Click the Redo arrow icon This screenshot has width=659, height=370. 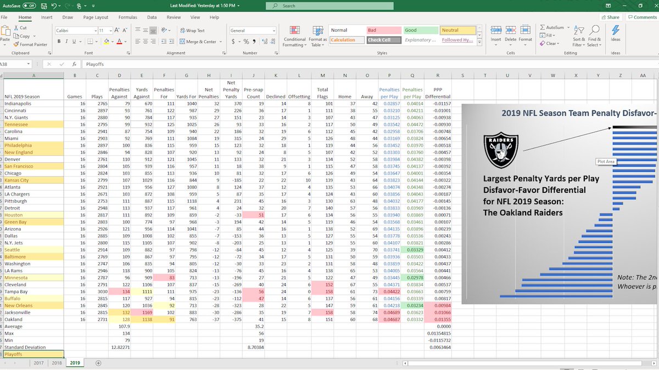(x=66, y=5)
